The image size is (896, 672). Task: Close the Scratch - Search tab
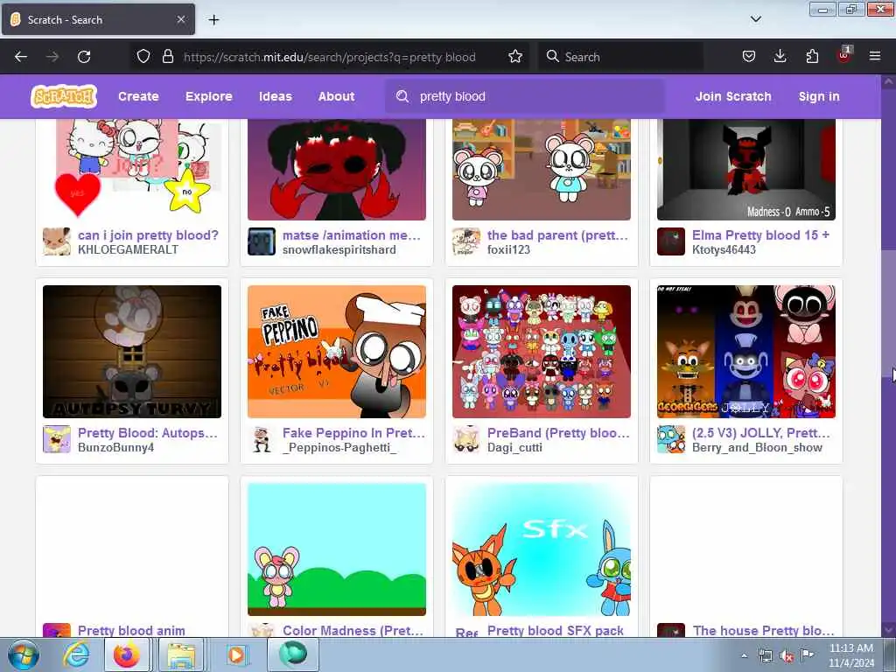point(180,19)
